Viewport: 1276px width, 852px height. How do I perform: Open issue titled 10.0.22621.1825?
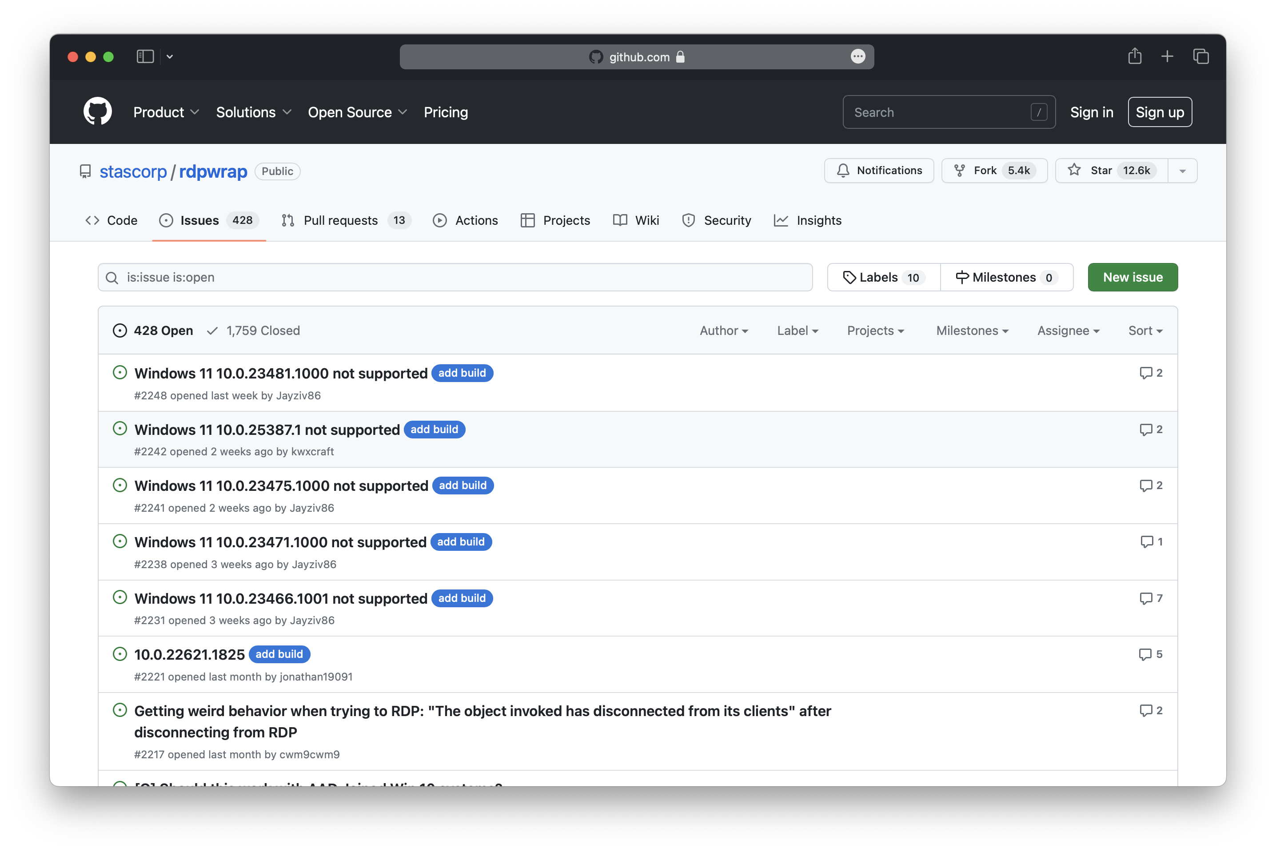189,655
